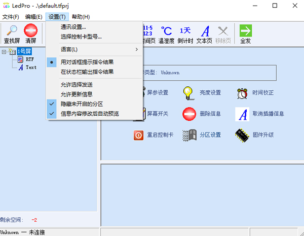Click the 删除信息 delete info icon
Image resolution: width=304 pixels, height=236 pixels.
pos(189,114)
